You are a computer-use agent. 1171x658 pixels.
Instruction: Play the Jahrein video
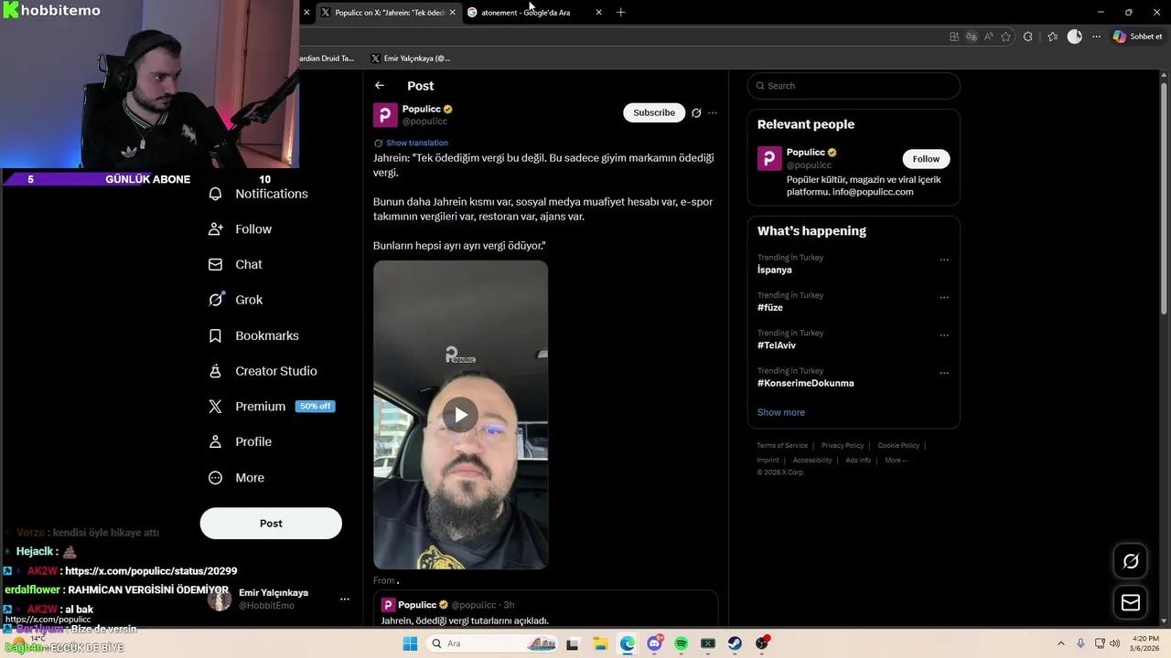(460, 415)
